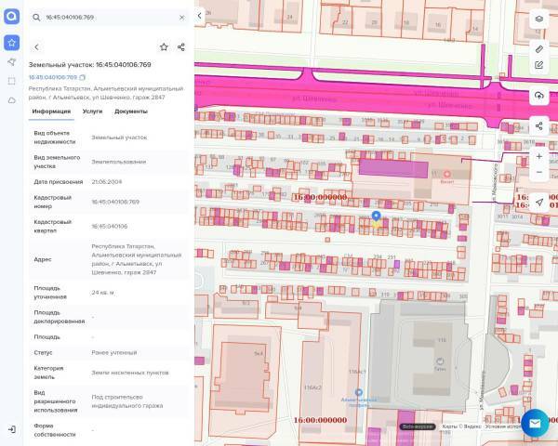Zoom out on the map
The image size is (558, 446).
point(539,172)
